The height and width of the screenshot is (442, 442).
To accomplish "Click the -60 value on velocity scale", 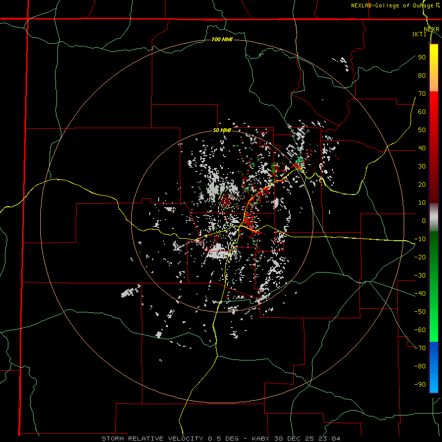I will point(420,330).
